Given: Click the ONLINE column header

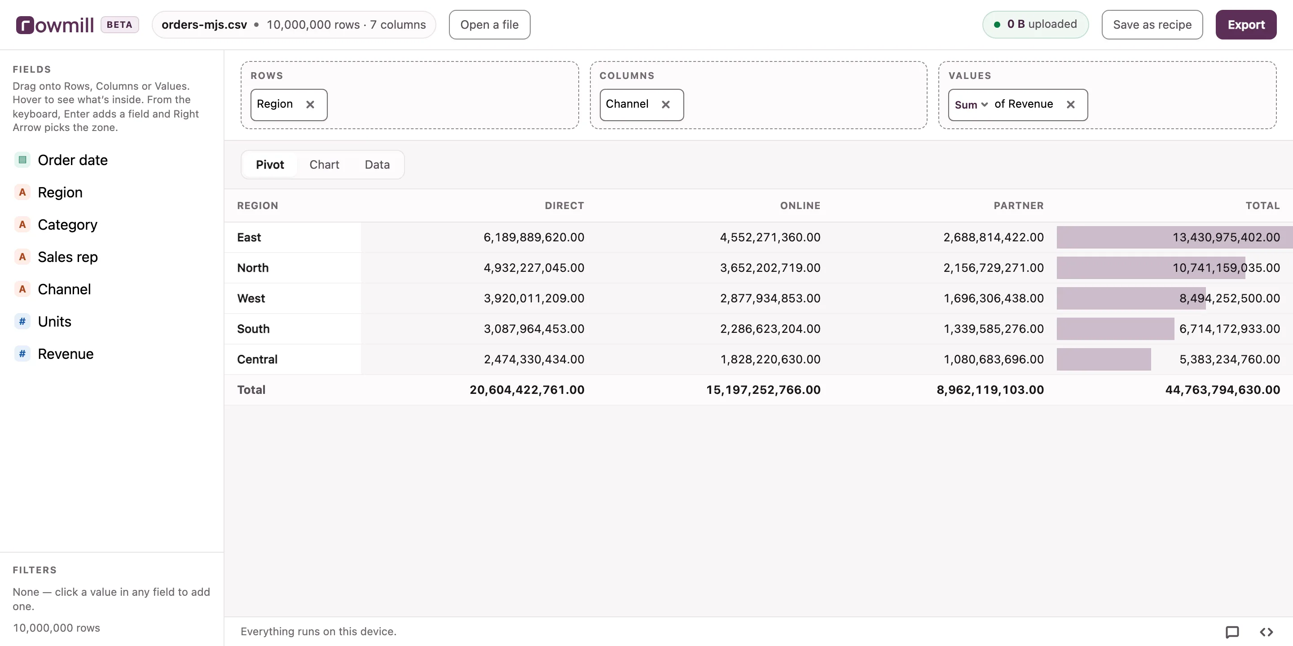Looking at the screenshot, I should [800, 205].
